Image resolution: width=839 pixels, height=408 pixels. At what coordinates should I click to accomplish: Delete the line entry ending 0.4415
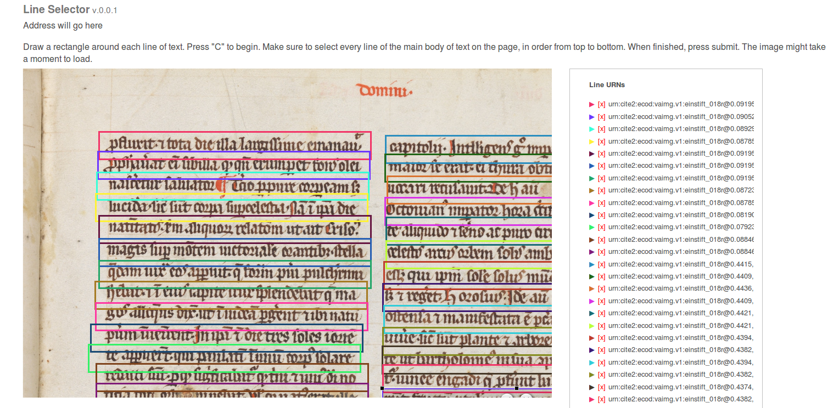601,264
